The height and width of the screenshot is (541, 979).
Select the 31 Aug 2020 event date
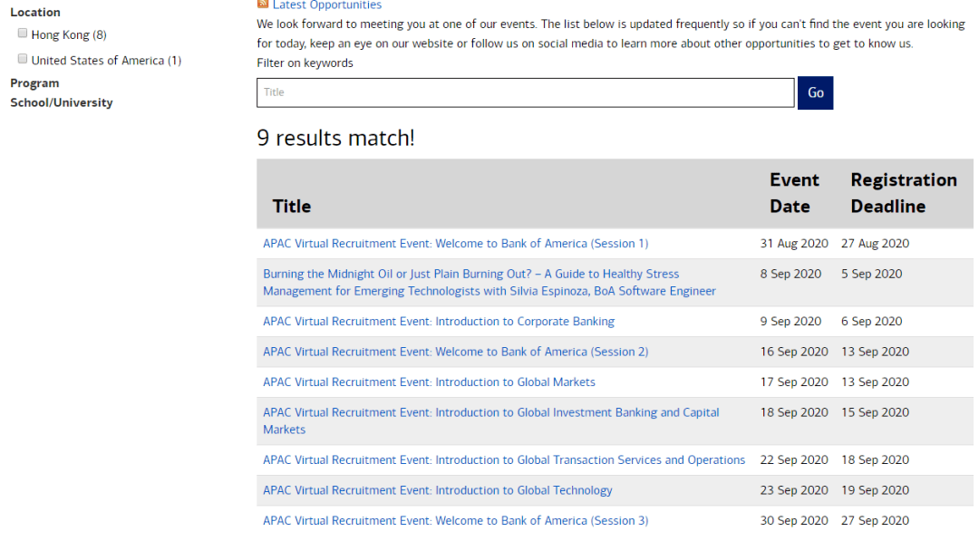coord(794,244)
